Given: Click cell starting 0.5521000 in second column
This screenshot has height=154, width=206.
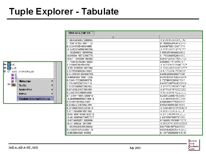Looking at the screenshot, I should [x=181, y=105].
